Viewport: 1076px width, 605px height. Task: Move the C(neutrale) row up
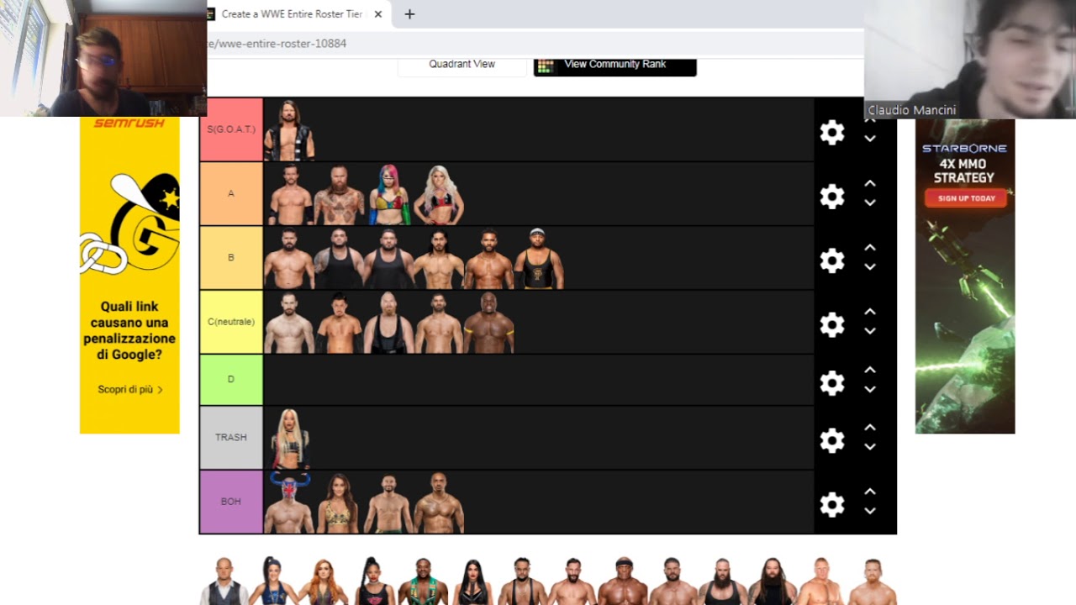tap(870, 312)
